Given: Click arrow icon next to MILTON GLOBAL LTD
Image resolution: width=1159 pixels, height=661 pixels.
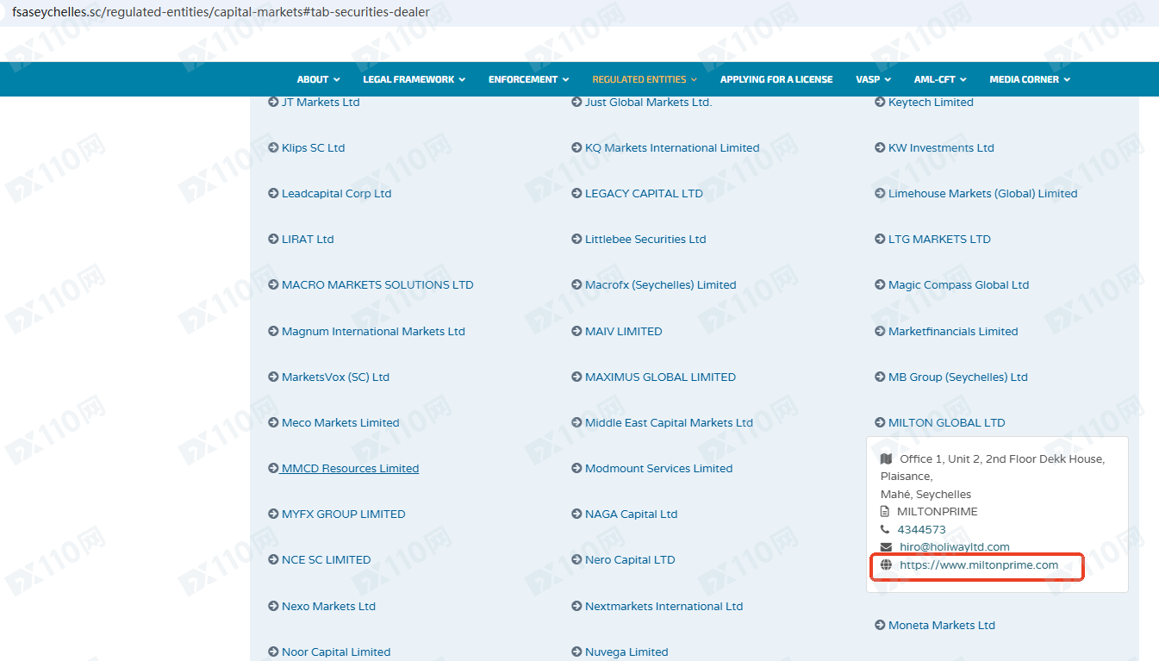Looking at the screenshot, I should pyautogui.click(x=880, y=423).
